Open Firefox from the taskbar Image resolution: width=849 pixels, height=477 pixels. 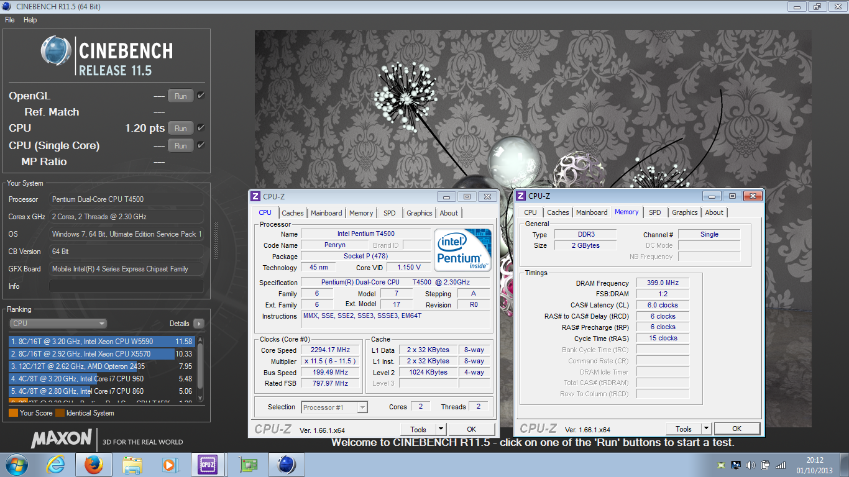point(93,465)
